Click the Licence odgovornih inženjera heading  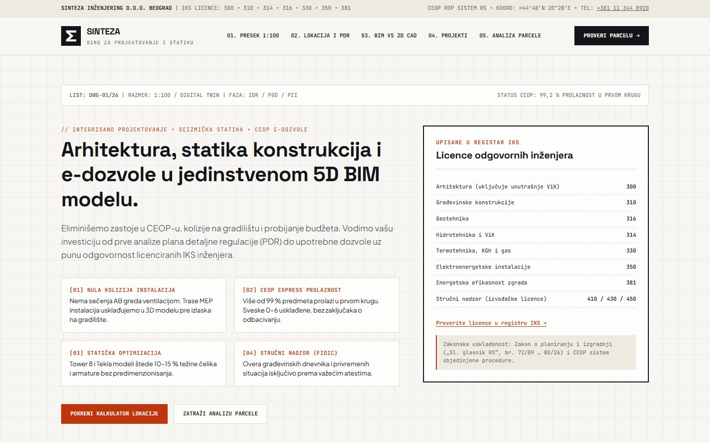[504, 156]
